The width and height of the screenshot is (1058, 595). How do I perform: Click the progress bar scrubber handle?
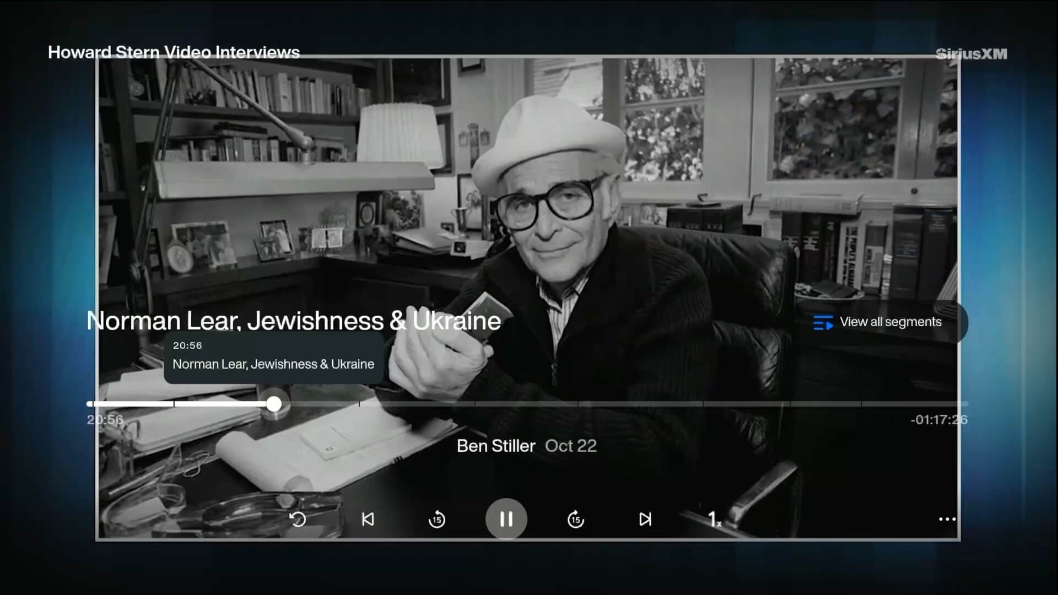274,404
